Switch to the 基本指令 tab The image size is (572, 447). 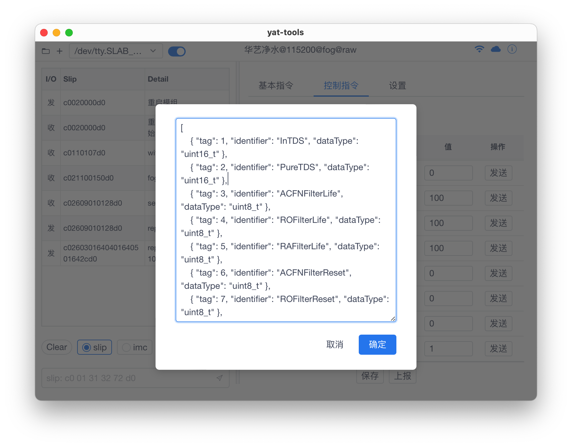click(x=276, y=85)
